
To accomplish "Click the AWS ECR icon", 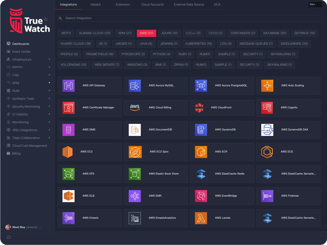I will (x=201, y=152).
